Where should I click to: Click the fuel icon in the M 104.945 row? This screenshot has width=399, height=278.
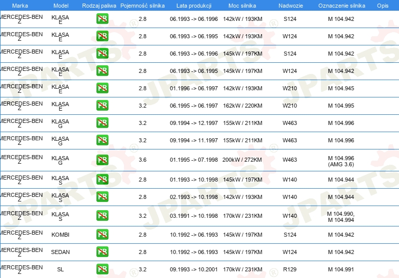coord(102,88)
